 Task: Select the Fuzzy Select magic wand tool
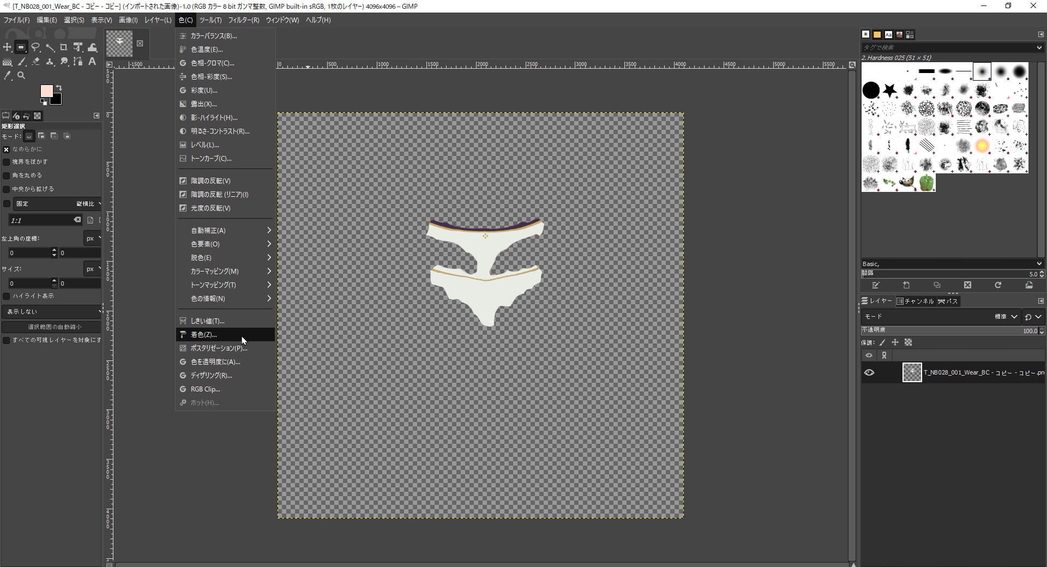[50, 47]
